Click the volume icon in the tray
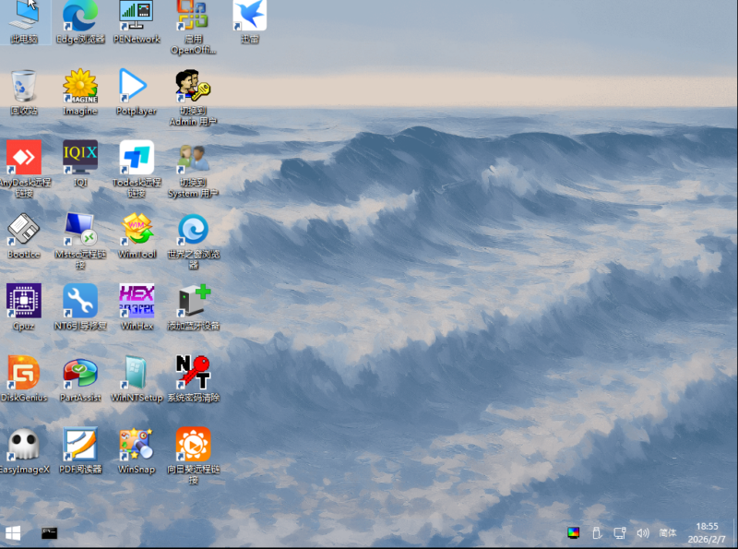The width and height of the screenshot is (738, 549). pos(642,533)
